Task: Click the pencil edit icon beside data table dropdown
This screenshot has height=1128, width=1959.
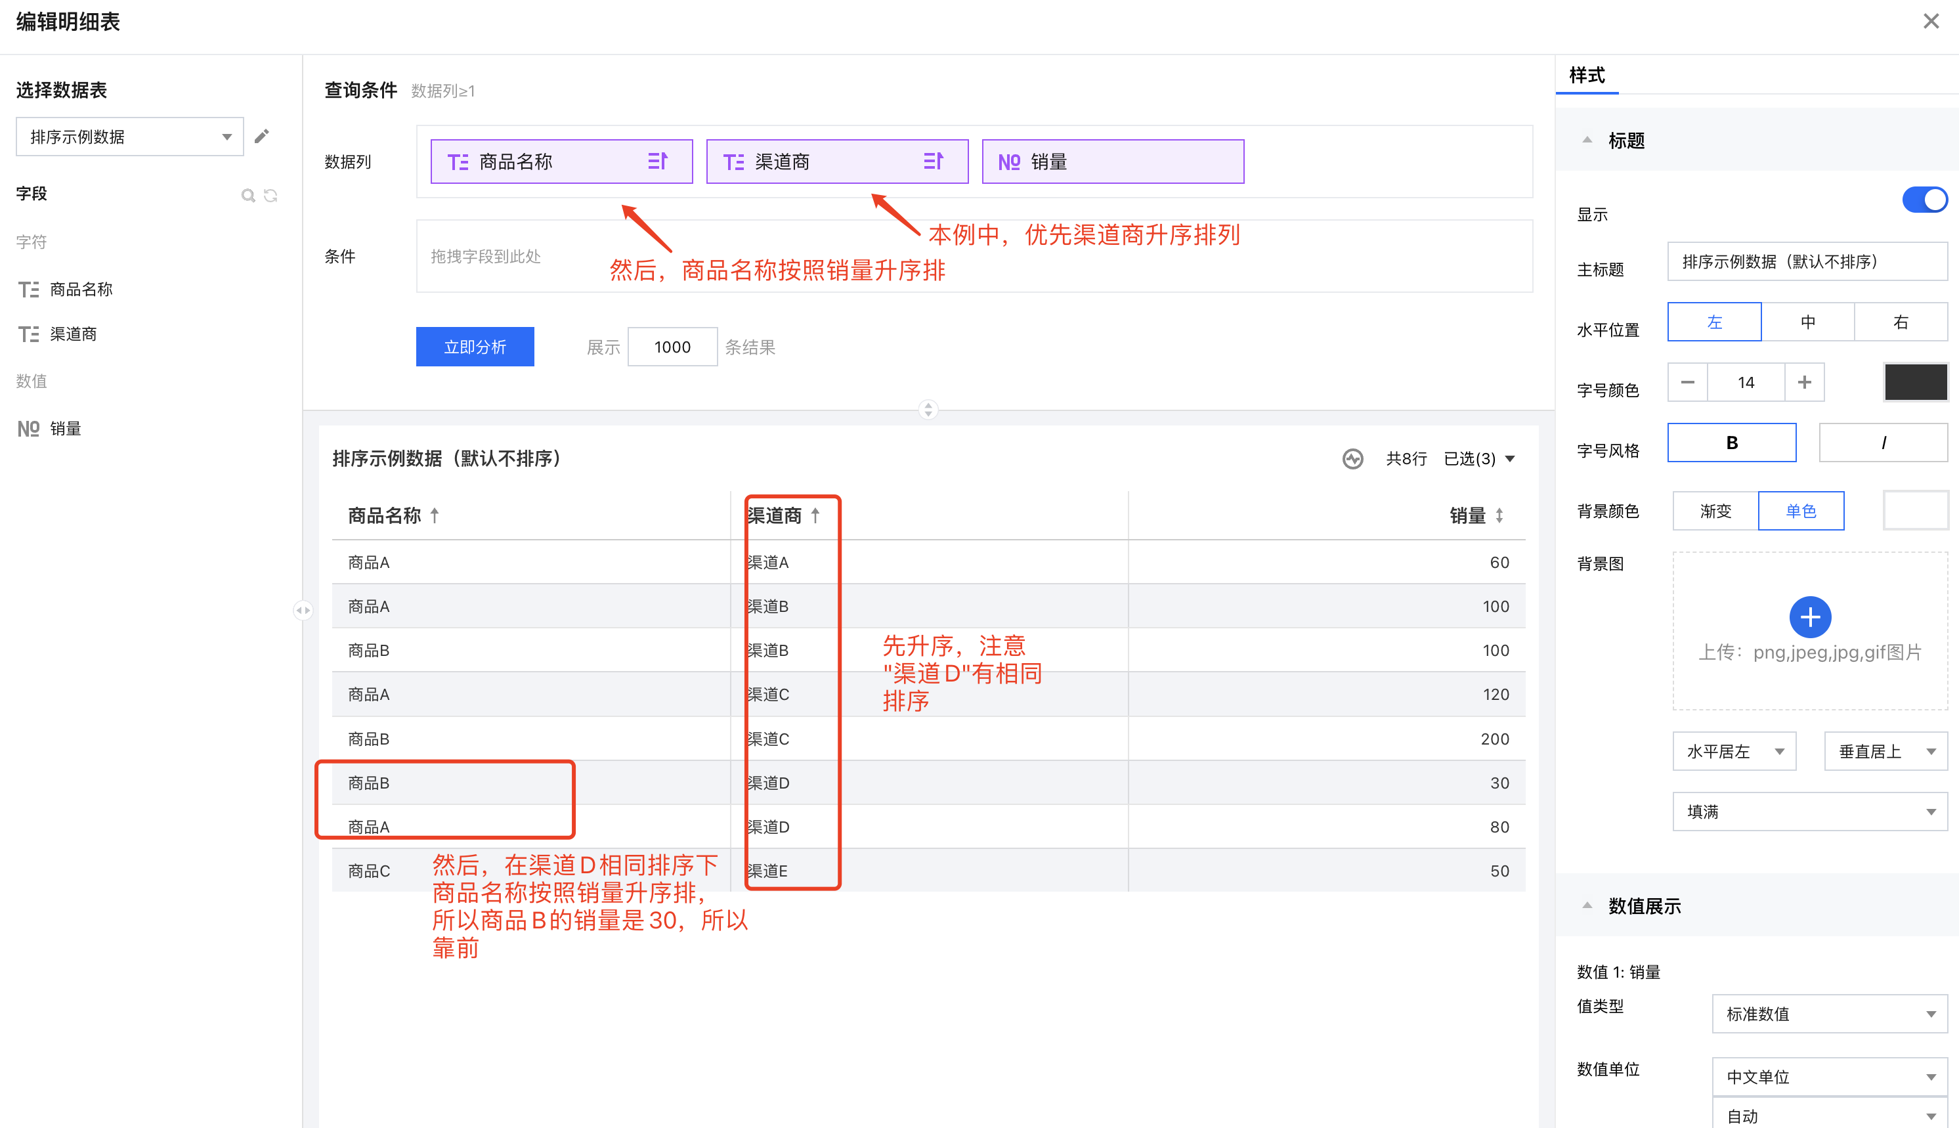Action: click(262, 137)
